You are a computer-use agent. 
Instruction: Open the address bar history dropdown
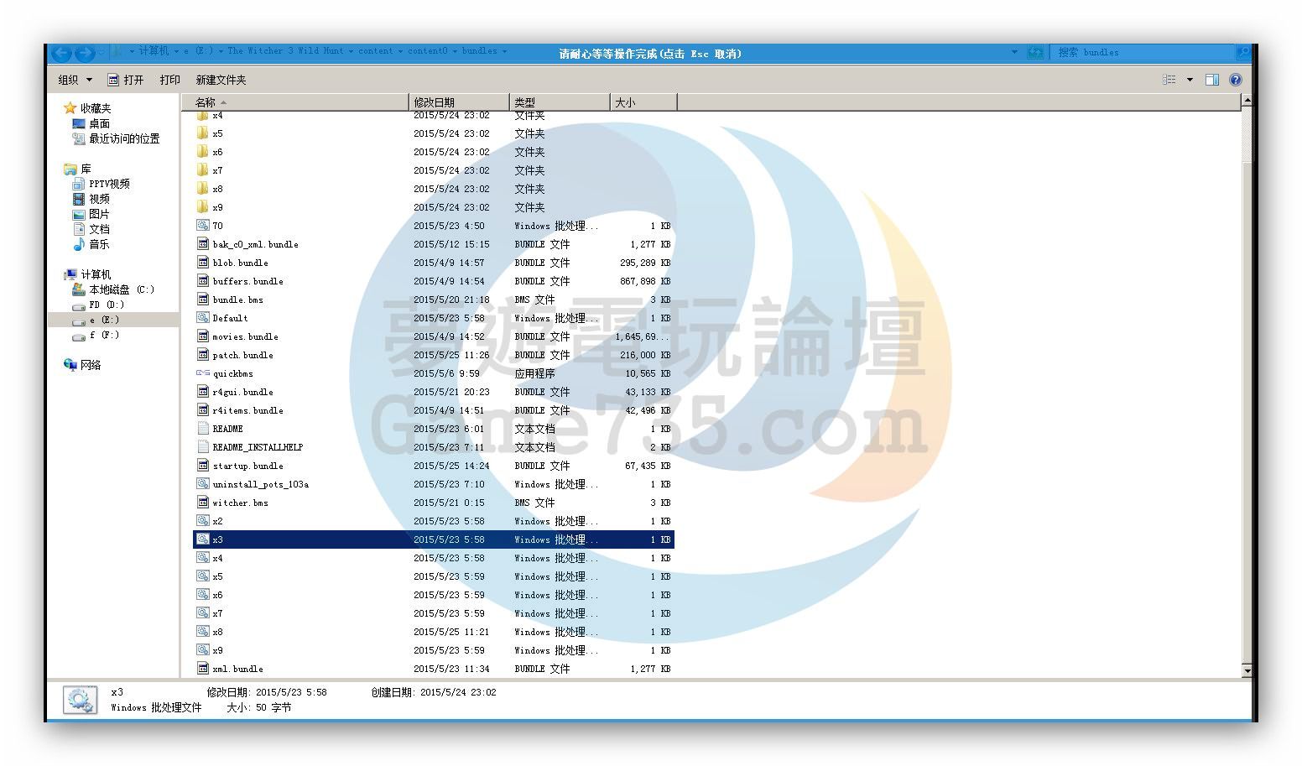click(1014, 52)
